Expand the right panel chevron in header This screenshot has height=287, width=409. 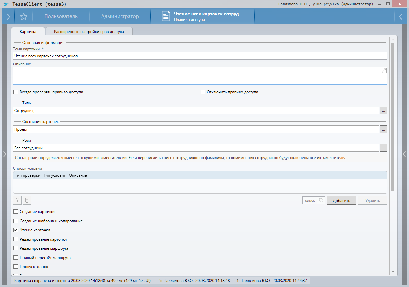click(x=400, y=17)
